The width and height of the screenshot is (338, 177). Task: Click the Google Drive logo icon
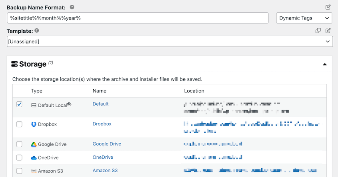34,144
